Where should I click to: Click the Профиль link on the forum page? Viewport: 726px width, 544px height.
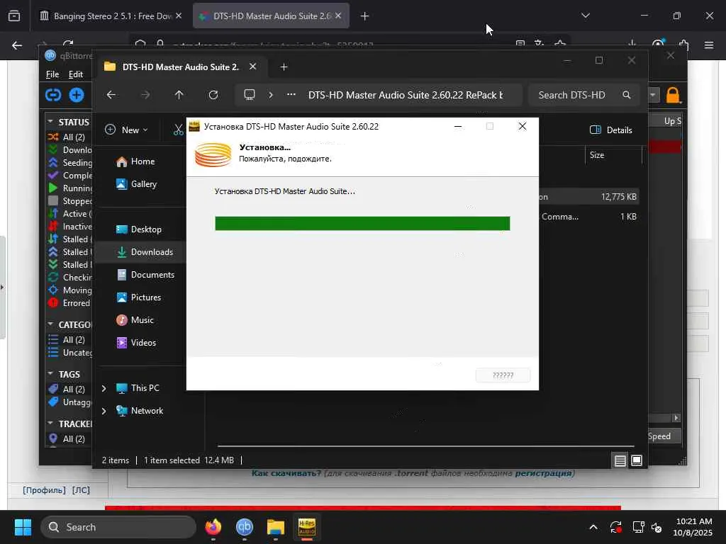(45, 490)
